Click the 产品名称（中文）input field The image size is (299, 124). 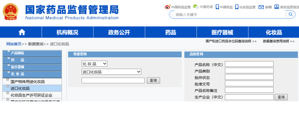(x=249, y=64)
